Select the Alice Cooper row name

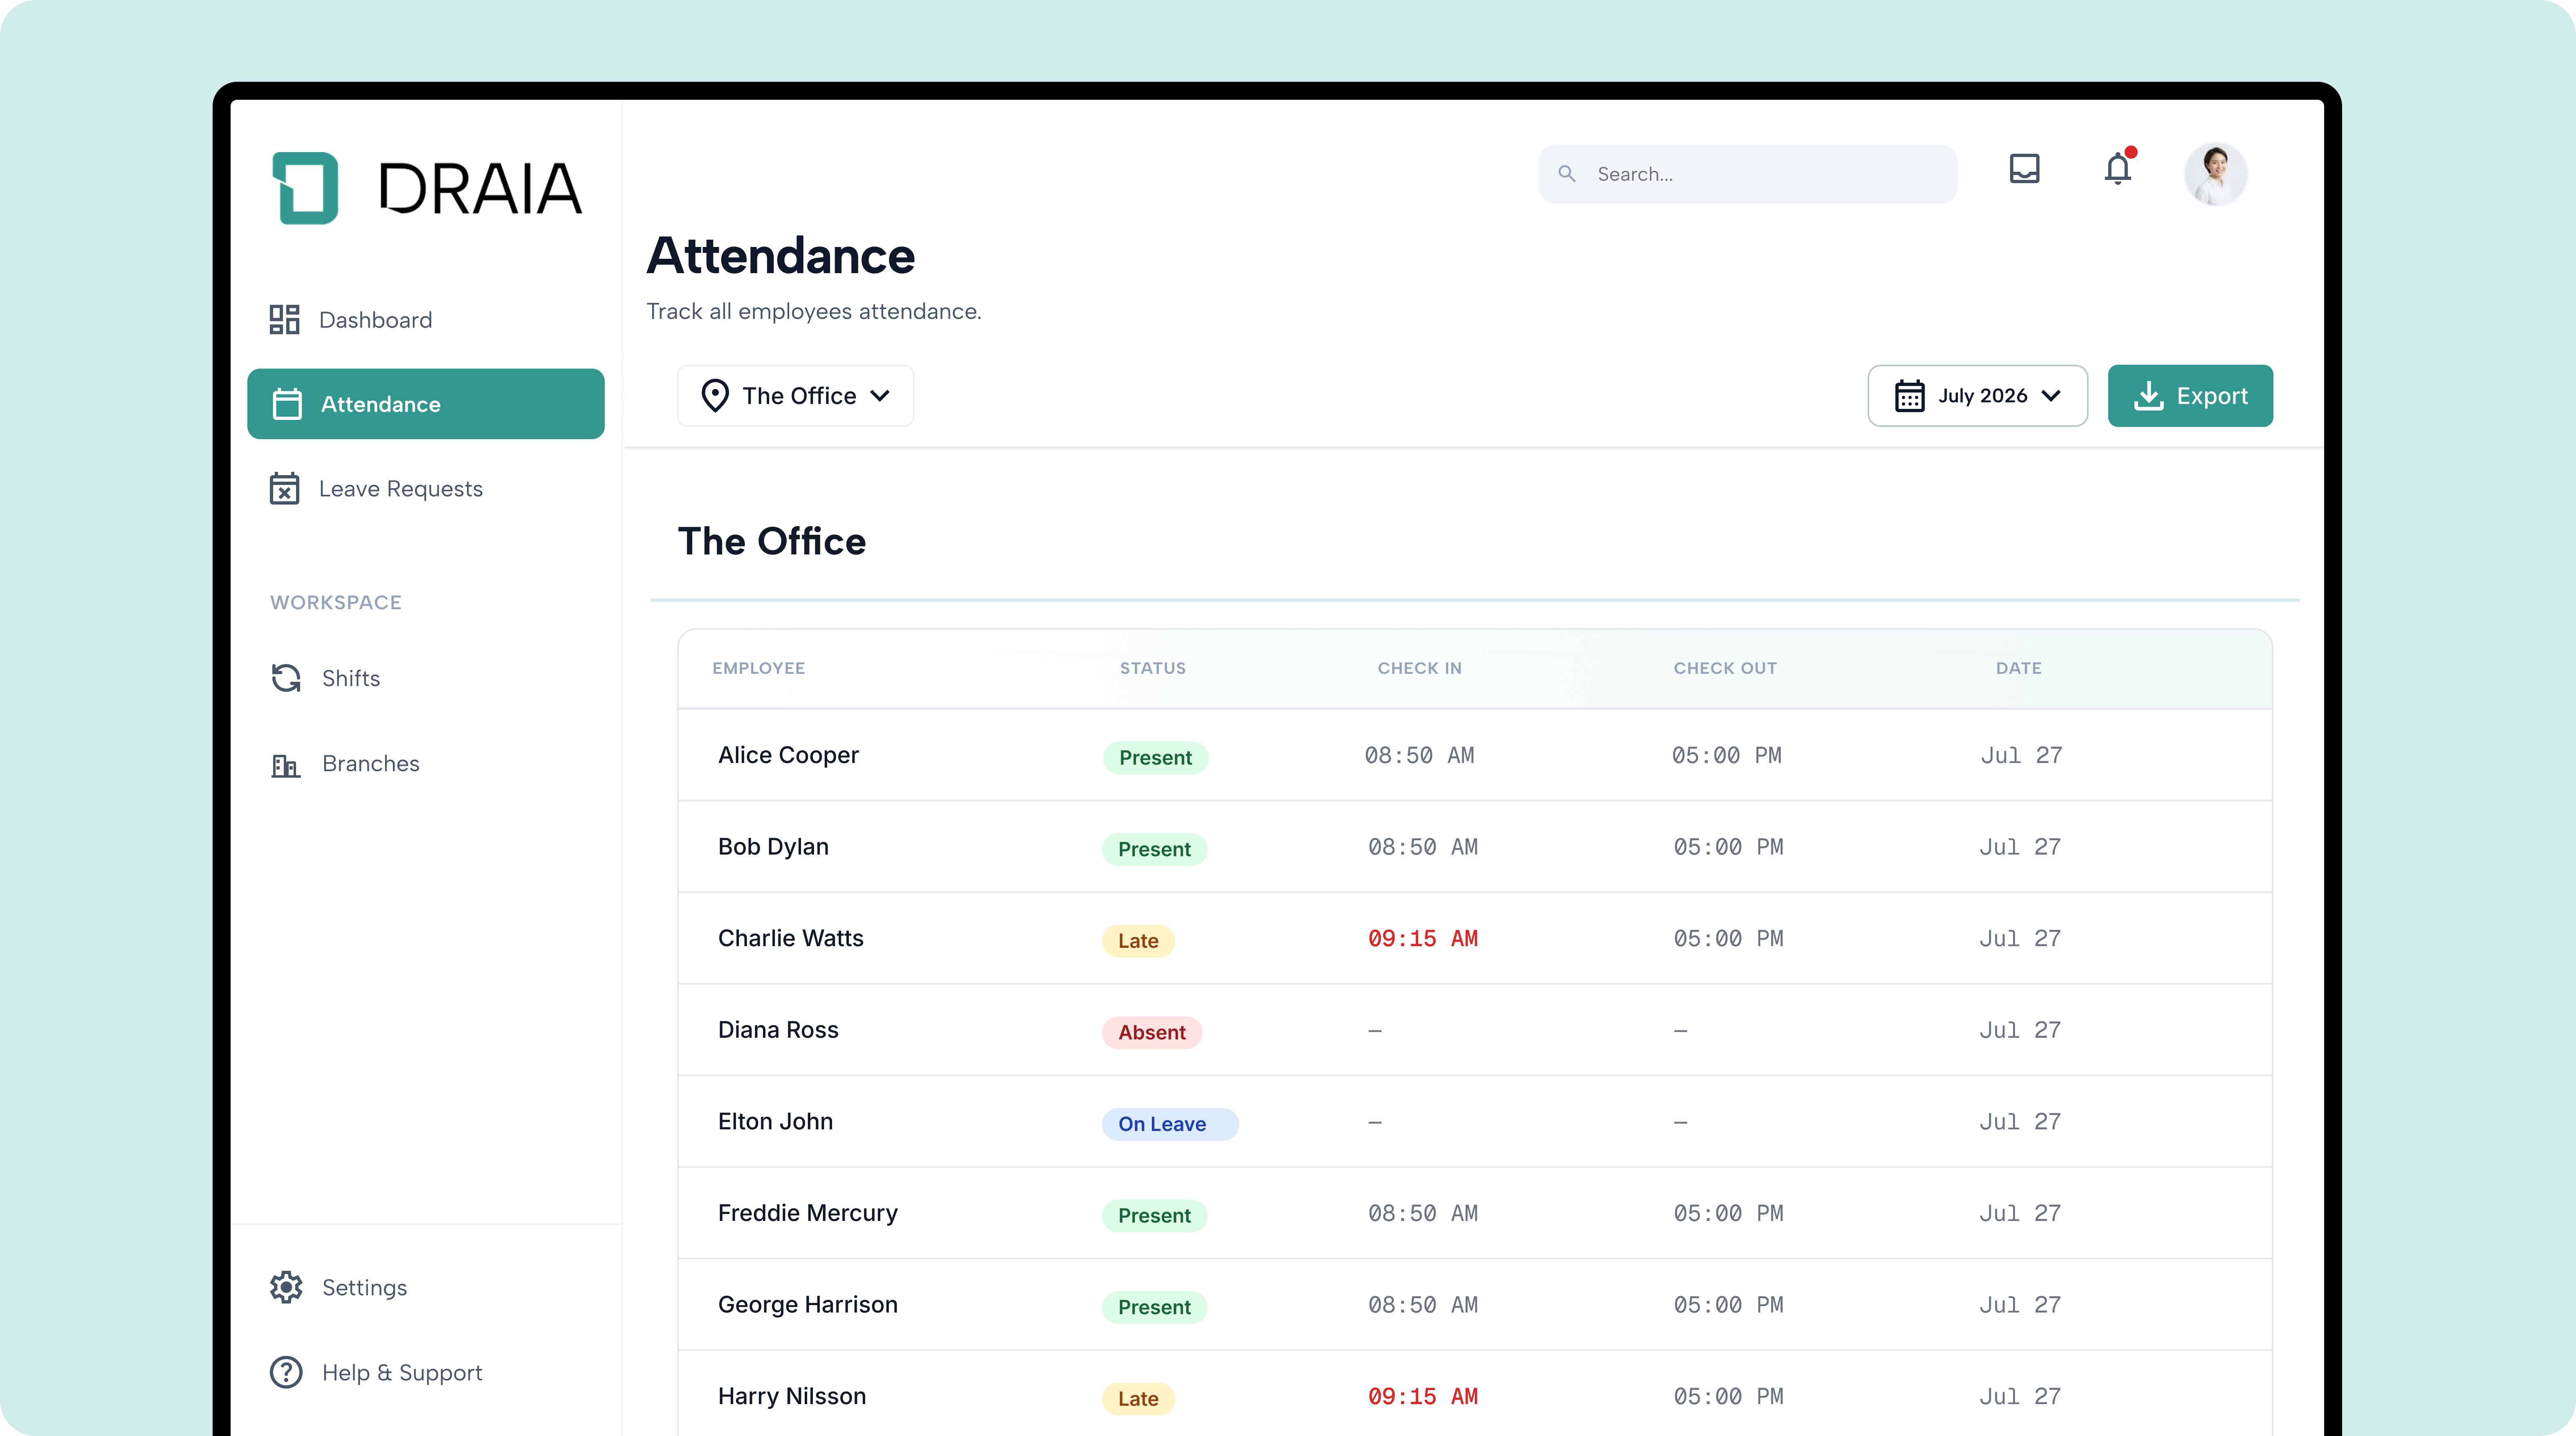788,755
